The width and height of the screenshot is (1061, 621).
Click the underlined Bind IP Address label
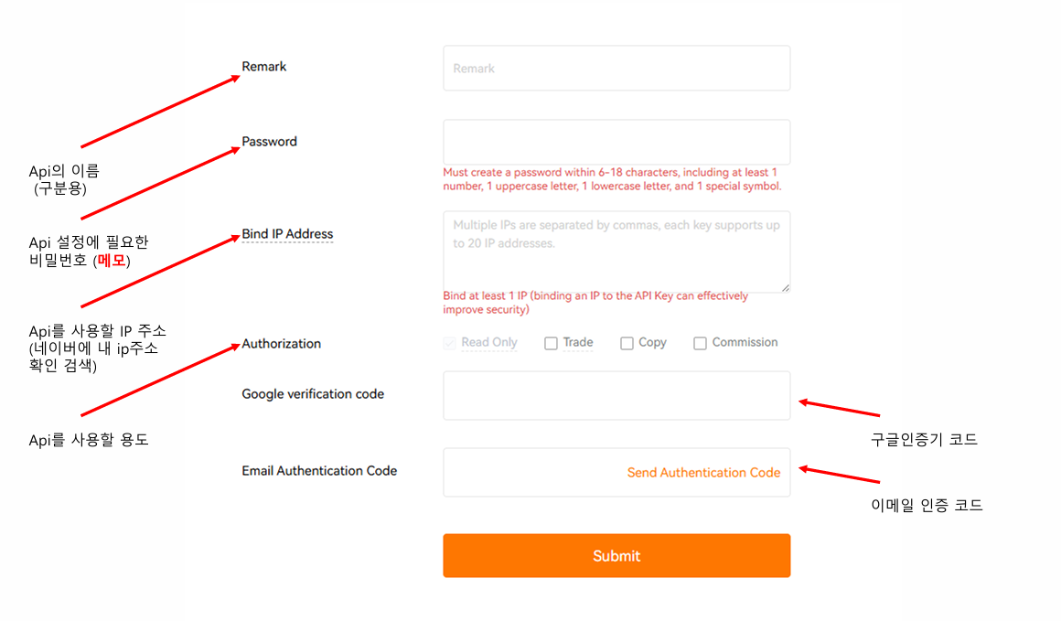[287, 234]
